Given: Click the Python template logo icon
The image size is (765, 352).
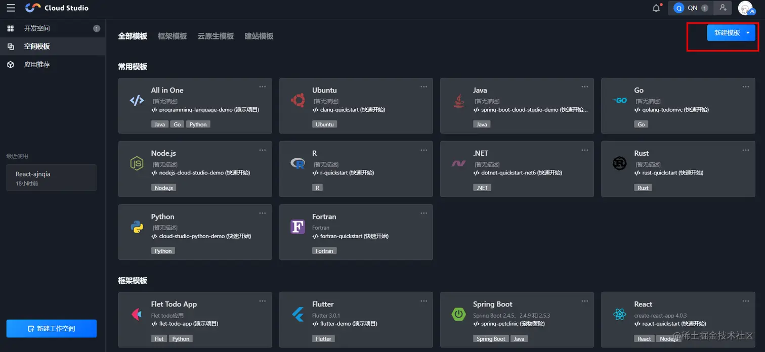Looking at the screenshot, I should [x=137, y=227].
